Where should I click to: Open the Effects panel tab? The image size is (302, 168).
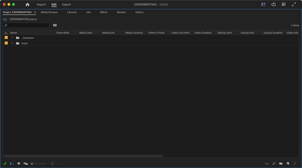104,12
